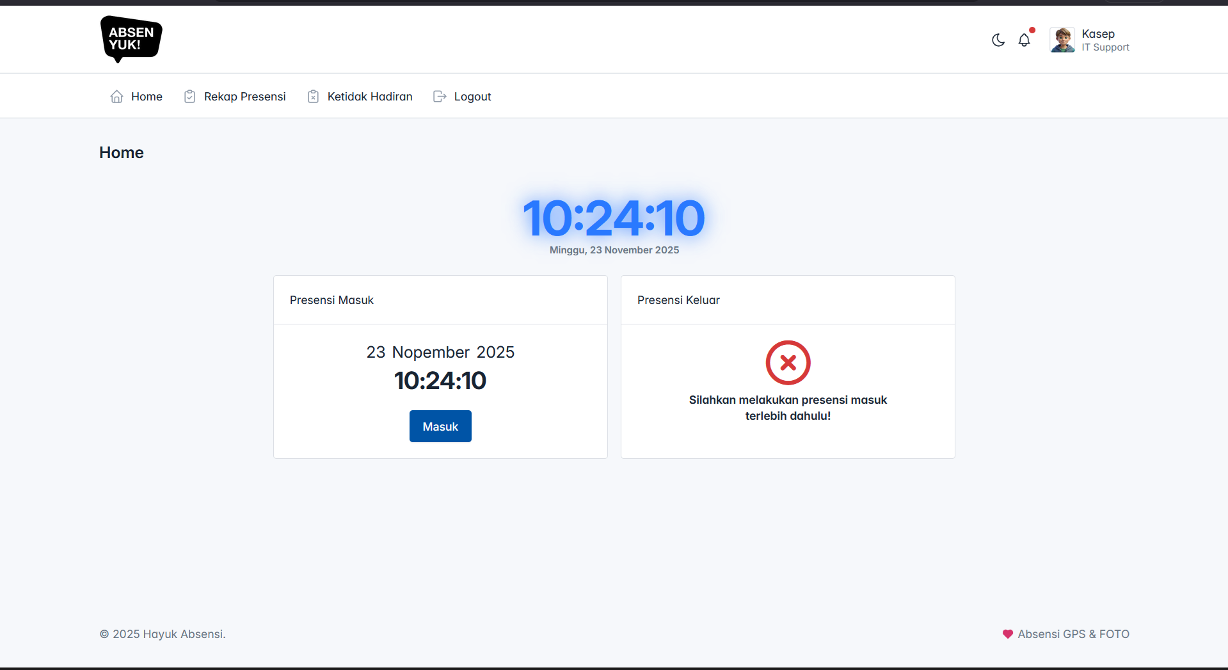Click the 'Presensi Keluar' card header
The image size is (1228, 670).
click(x=788, y=300)
